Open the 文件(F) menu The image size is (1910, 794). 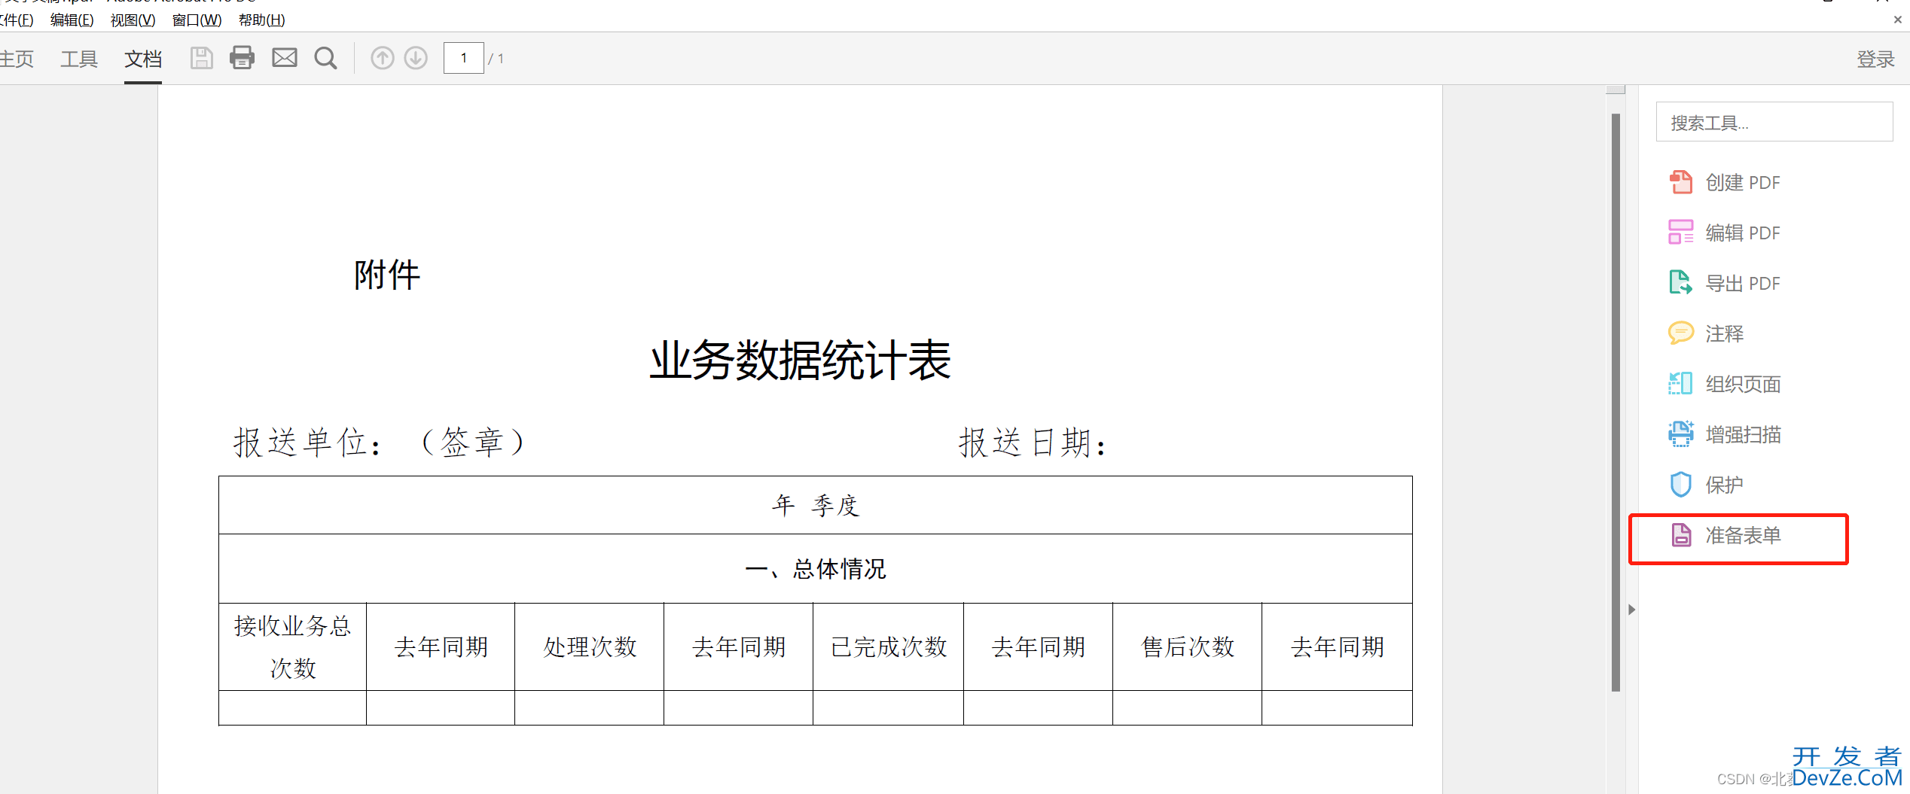pos(17,20)
